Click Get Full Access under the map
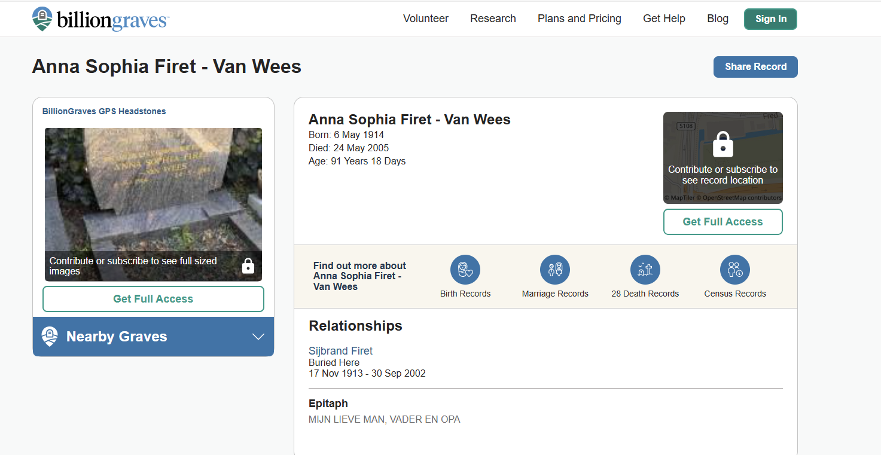The height and width of the screenshot is (455, 881). pyautogui.click(x=723, y=222)
